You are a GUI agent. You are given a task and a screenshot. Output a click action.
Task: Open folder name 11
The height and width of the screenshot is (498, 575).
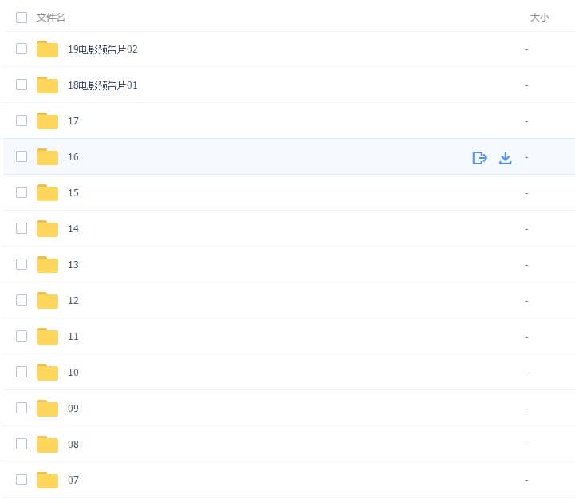pyautogui.click(x=73, y=337)
